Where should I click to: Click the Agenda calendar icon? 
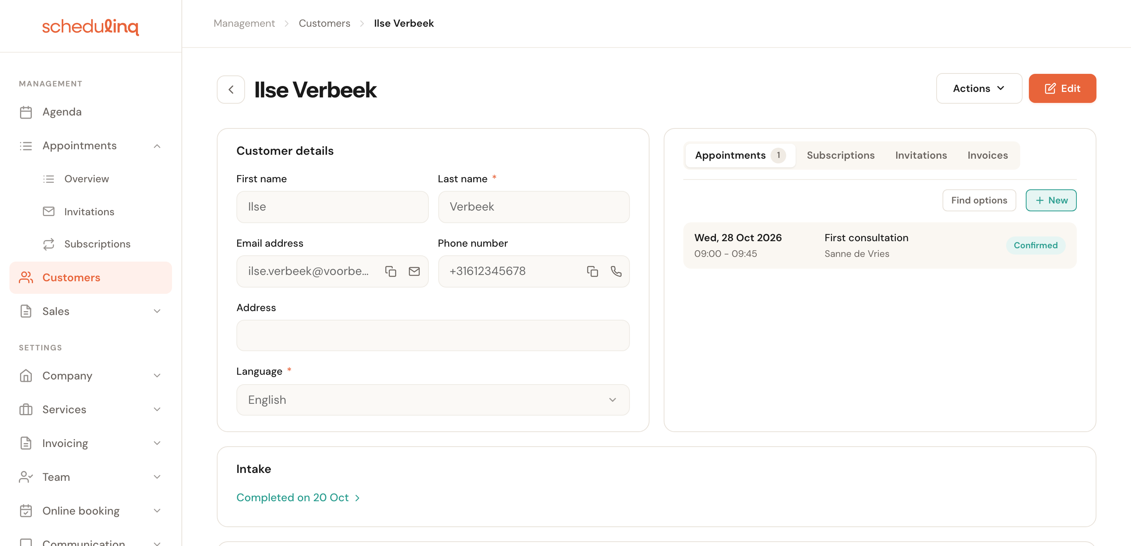click(x=26, y=112)
